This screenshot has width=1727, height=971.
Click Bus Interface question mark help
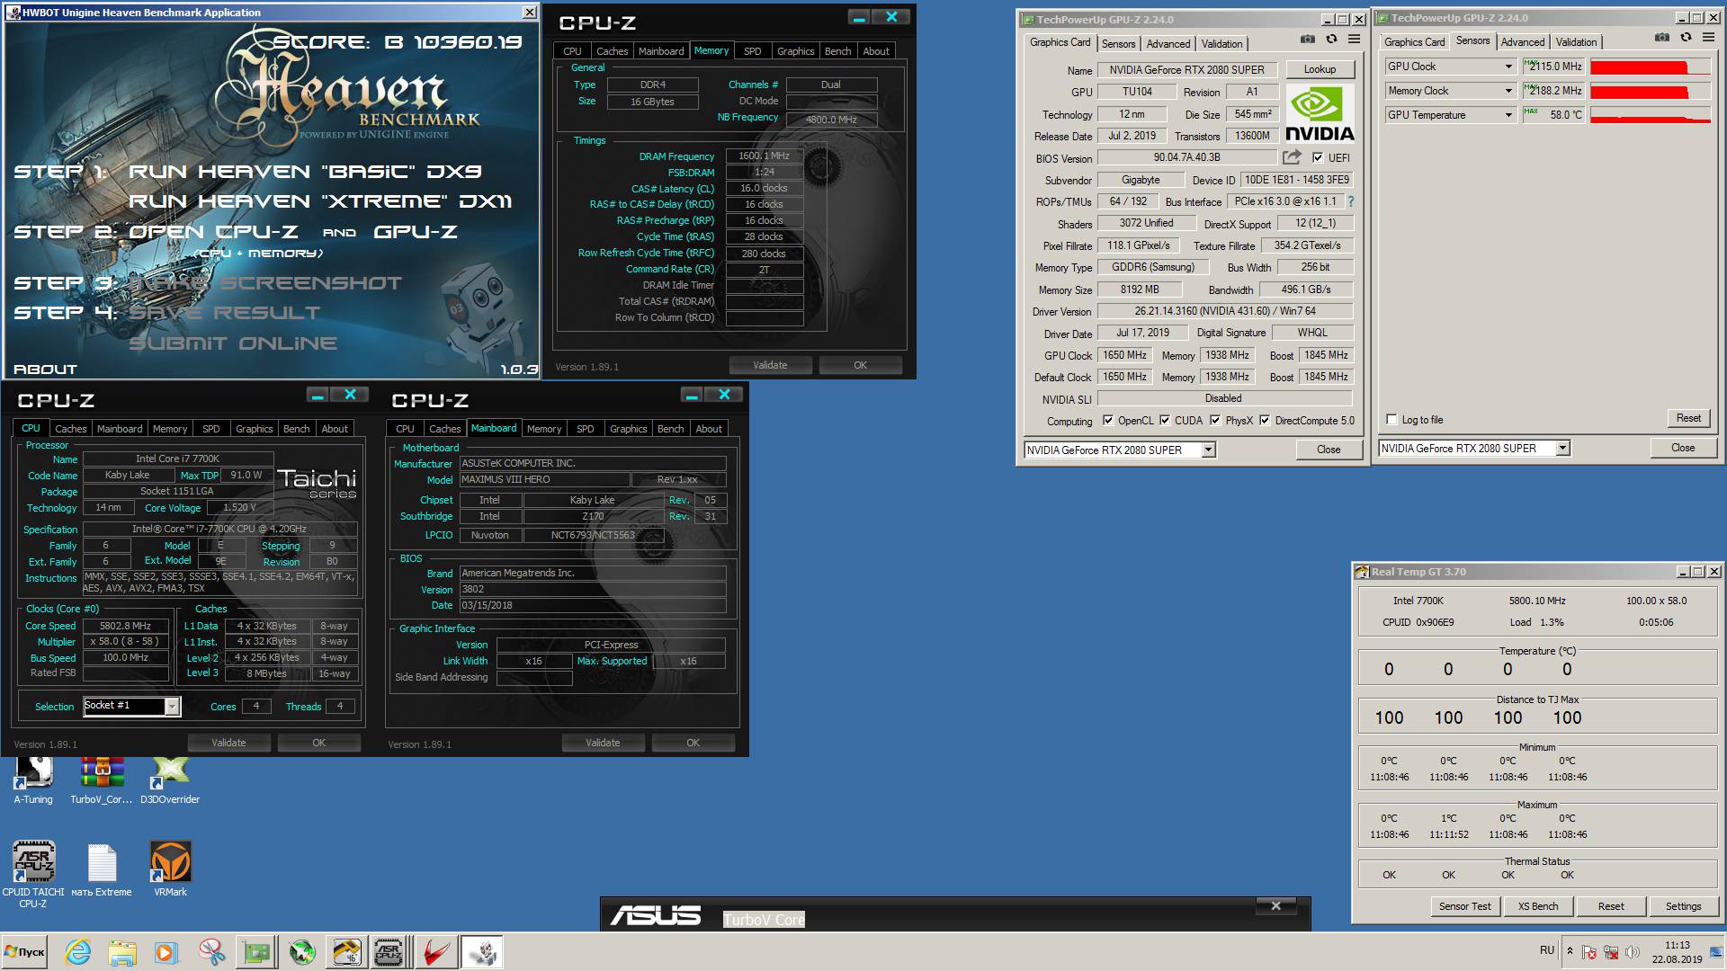1350,201
